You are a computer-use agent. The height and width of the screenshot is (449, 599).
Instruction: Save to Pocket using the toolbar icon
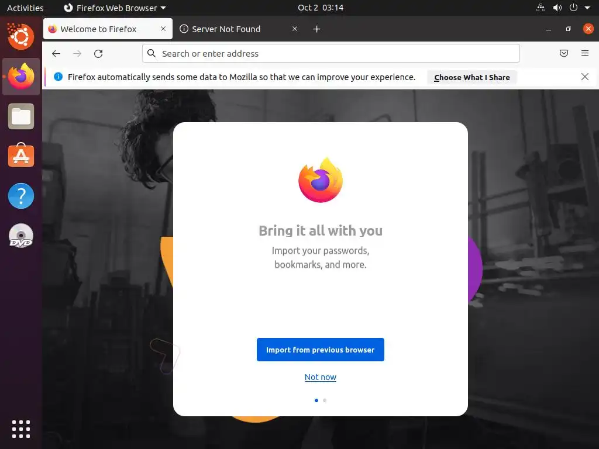click(x=563, y=53)
